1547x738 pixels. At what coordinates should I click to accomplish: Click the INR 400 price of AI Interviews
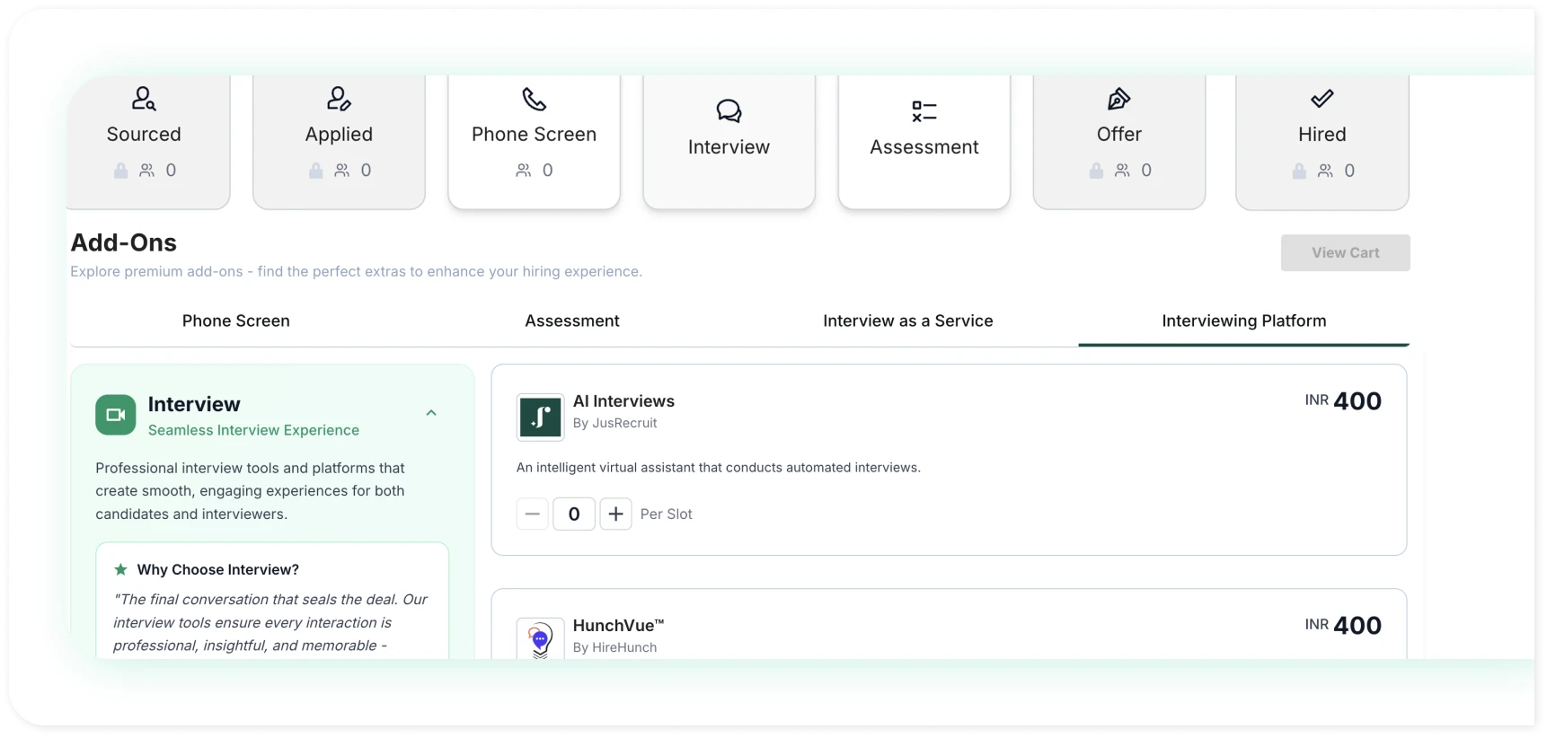pyautogui.click(x=1343, y=401)
